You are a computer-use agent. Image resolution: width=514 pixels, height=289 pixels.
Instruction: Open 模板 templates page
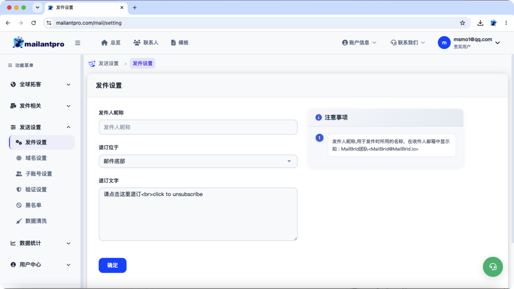(x=179, y=43)
